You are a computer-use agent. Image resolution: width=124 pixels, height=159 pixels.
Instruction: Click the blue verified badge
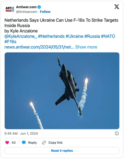[39, 7]
